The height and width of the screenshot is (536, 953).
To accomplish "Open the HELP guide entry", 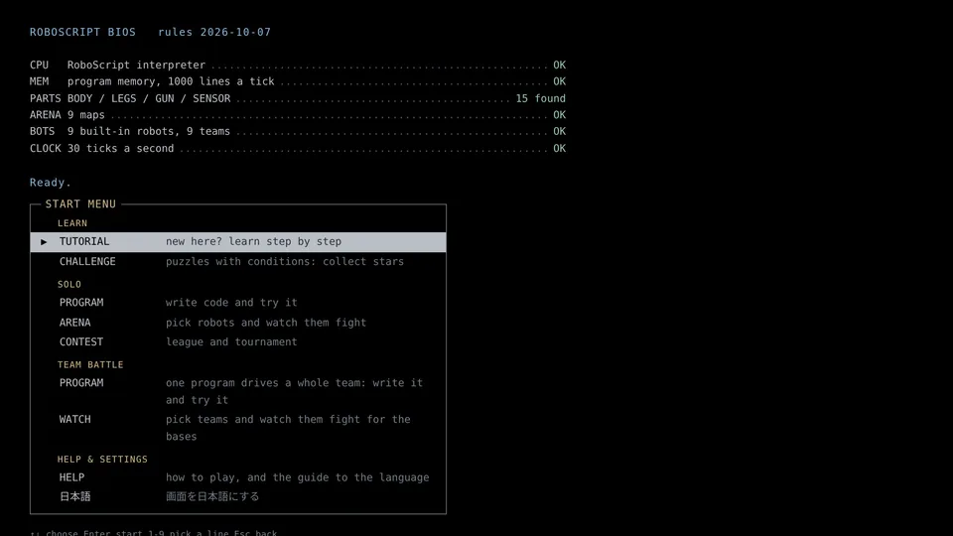I will (x=237, y=477).
